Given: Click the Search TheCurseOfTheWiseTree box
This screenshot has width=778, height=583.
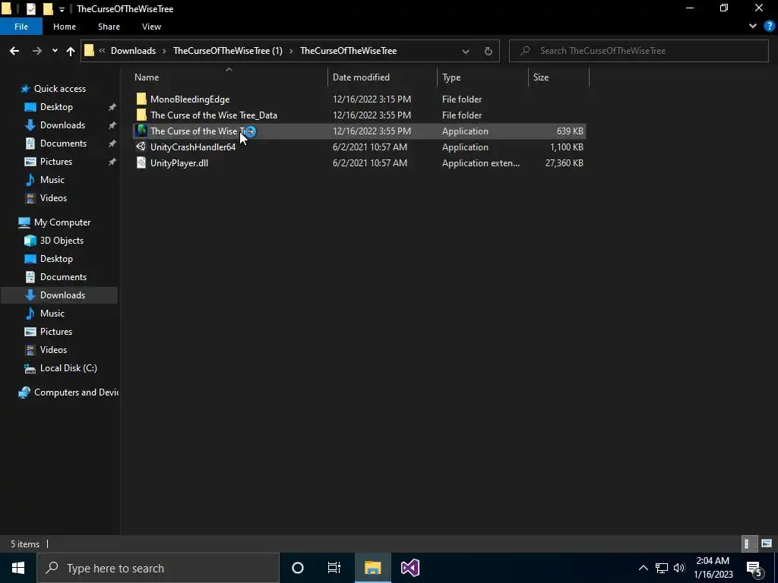Looking at the screenshot, I should pyautogui.click(x=638, y=51).
